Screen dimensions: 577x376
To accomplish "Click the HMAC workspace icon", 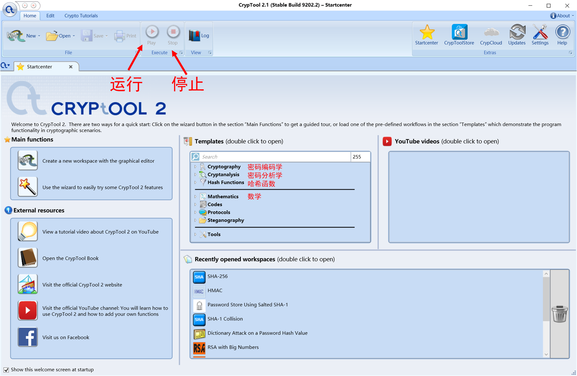I will [199, 291].
